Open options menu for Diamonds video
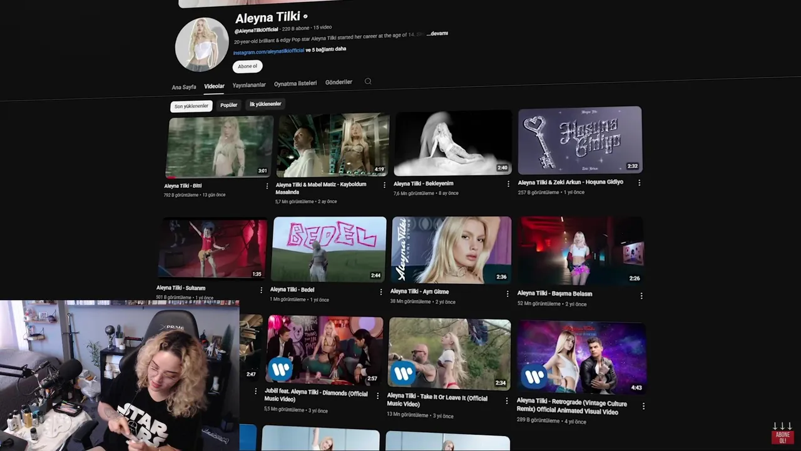Screen dimensions: 801x451 (x=377, y=396)
